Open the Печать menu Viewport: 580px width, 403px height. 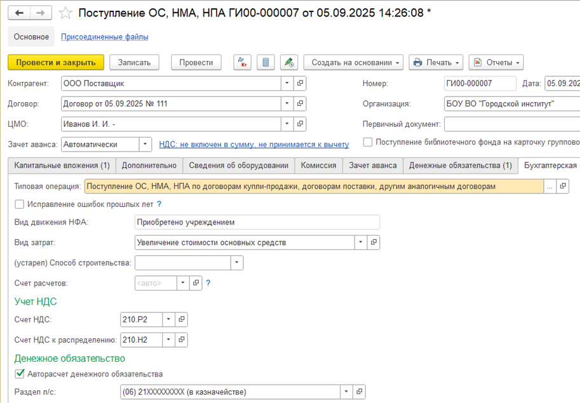pos(437,62)
